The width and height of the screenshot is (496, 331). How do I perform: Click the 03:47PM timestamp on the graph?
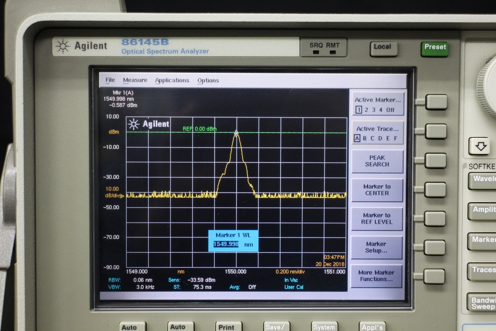(x=334, y=257)
